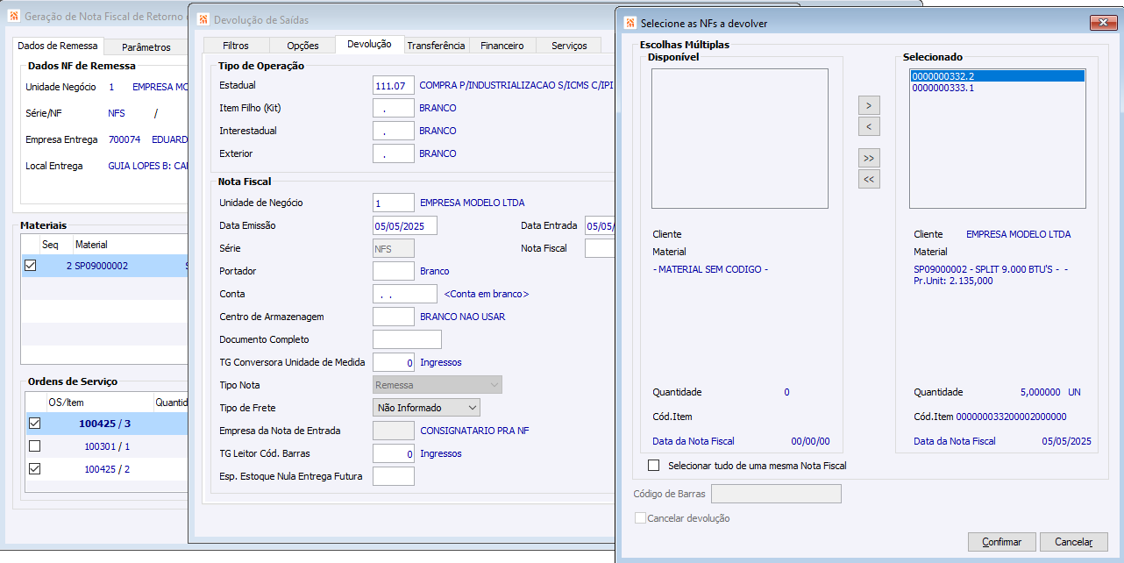
Task: Click the Data Emissão field 05/05/2025
Action: 404,225
